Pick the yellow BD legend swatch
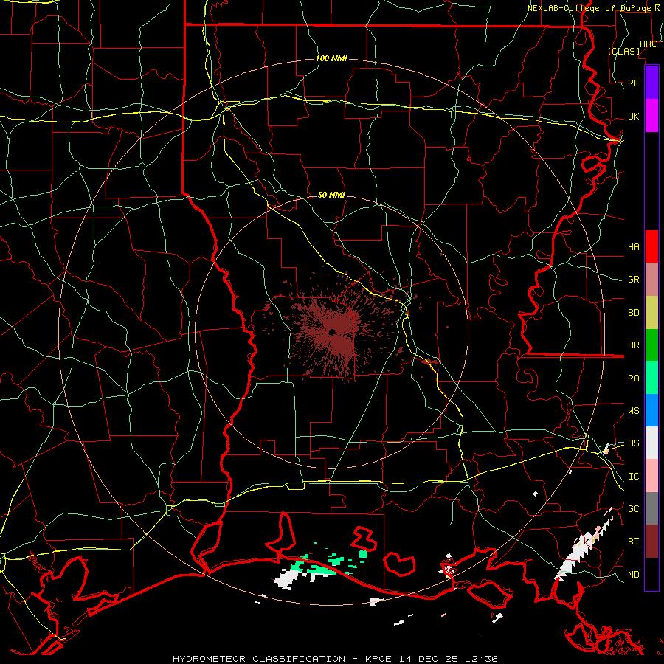664x664 pixels. coord(651,313)
